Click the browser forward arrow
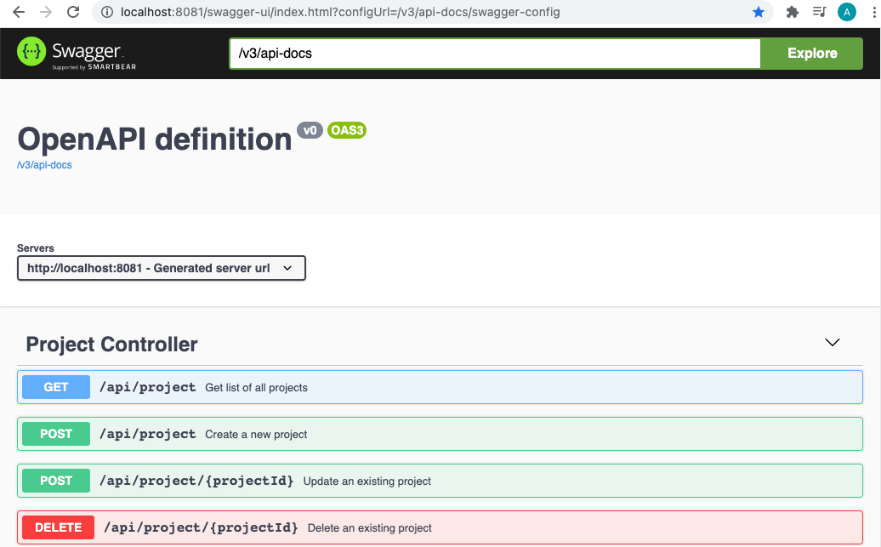The height and width of the screenshot is (547, 881). point(46,13)
